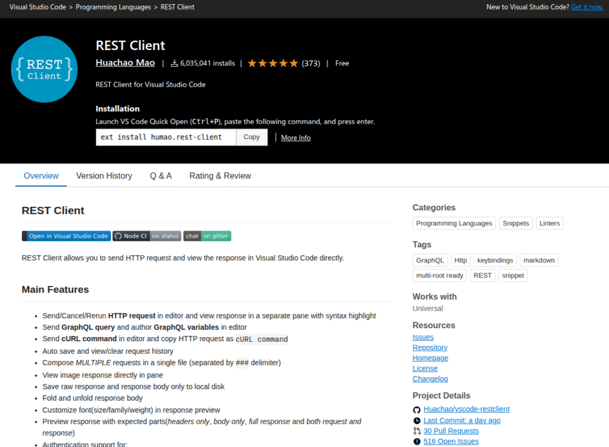
Task: Select the ext install command field
Action: point(166,137)
